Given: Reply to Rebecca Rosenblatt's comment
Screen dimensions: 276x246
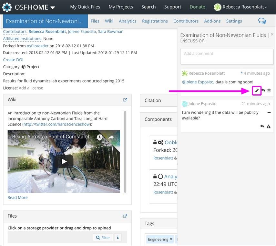Looking at the screenshot, I should (x=263, y=90).
